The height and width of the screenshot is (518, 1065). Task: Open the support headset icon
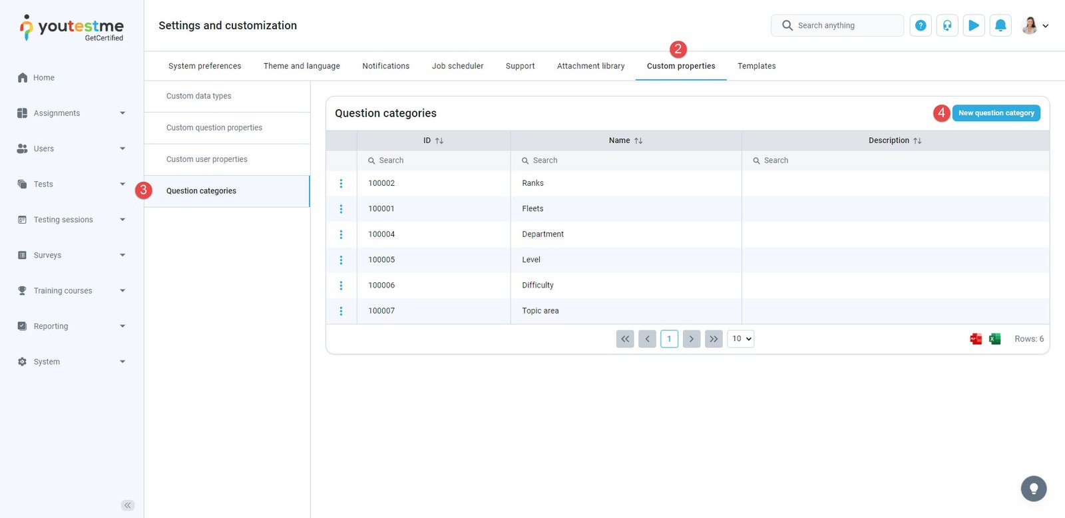click(x=947, y=25)
